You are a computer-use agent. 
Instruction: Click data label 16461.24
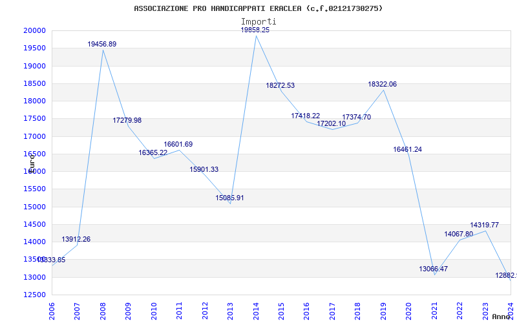[408, 150]
